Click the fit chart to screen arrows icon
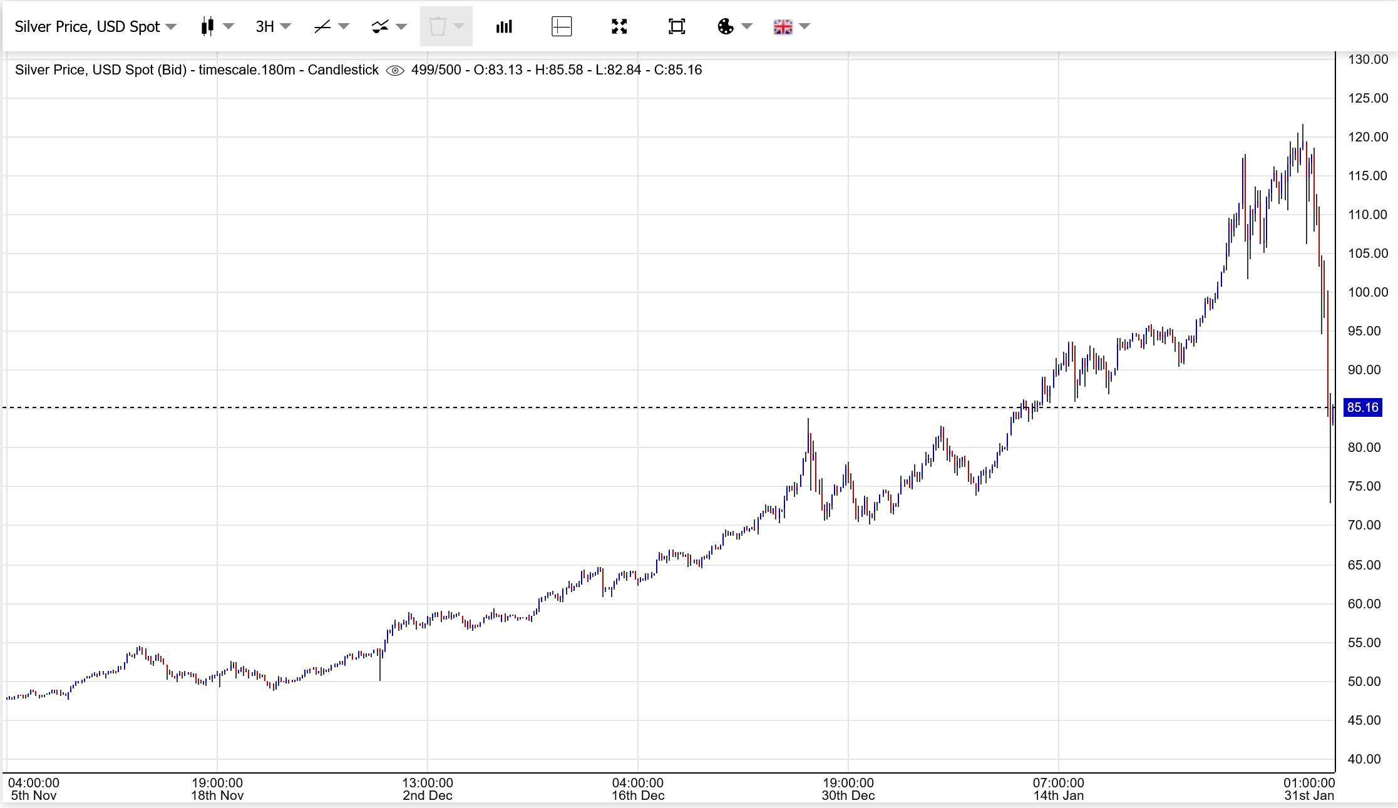 click(x=619, y=27)
